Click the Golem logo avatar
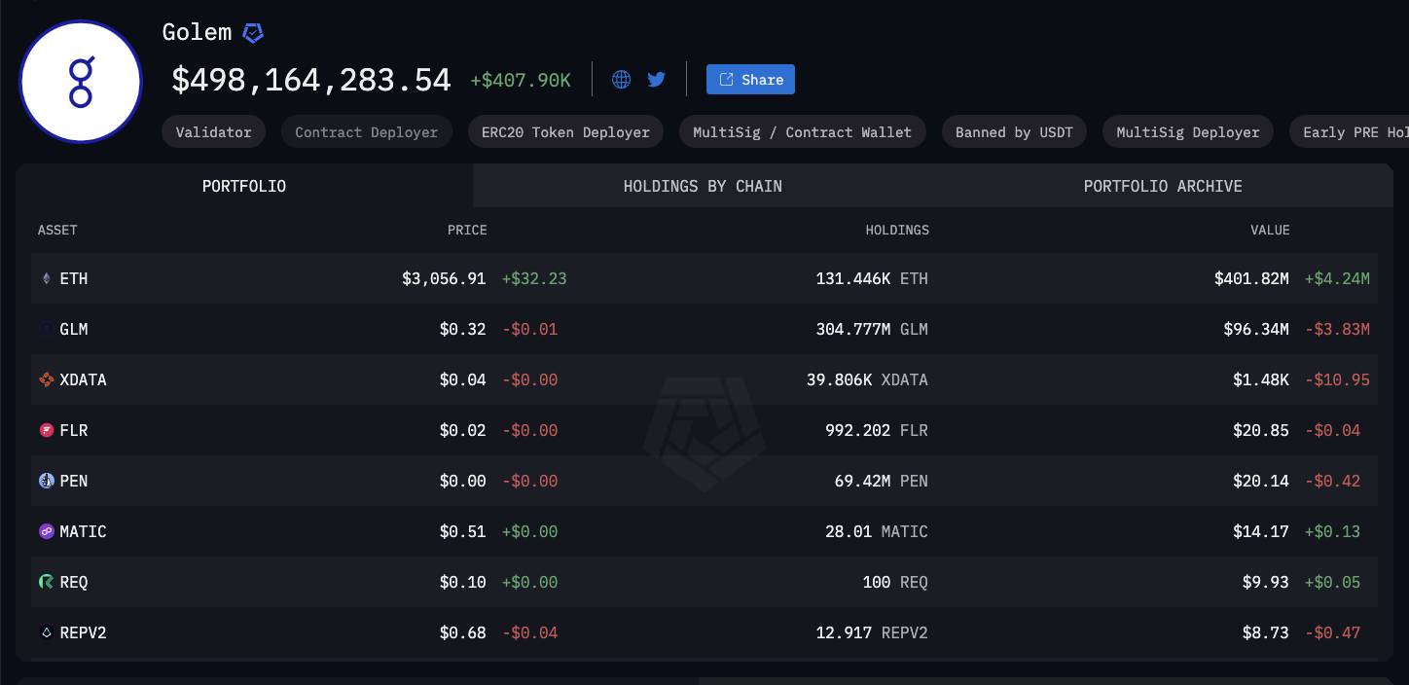 click(x=81, y=82)
